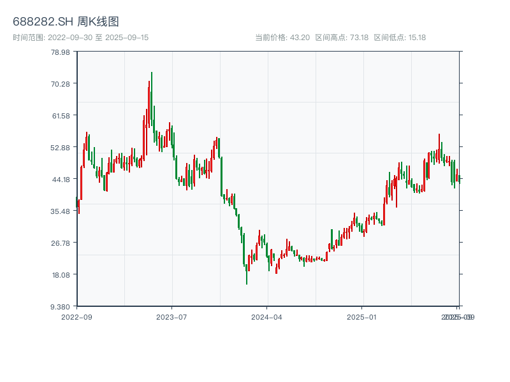This screenshot has height=382, width=510.
Task: Select the 时间范围 date range text
Action: tap(81, 38)
